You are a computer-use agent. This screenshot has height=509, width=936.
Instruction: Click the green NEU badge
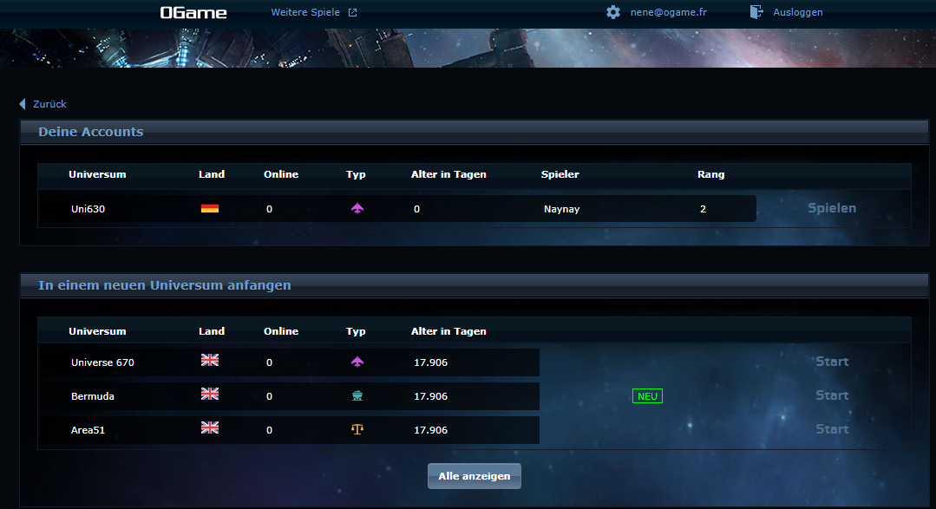click(647, 396)
